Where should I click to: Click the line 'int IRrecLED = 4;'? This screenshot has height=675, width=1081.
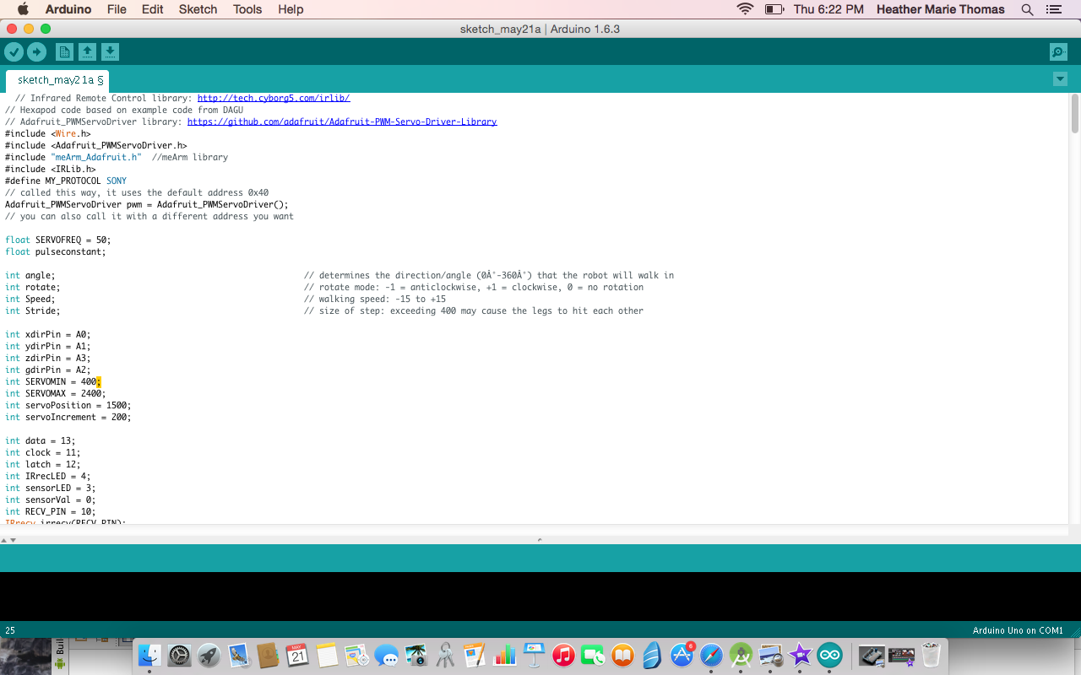click(x=47, y=476)
